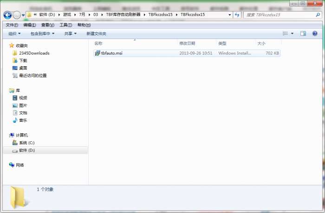Click the 702 KB size value
The height and width of the screenshot is (213, 325).
[272, 53]
